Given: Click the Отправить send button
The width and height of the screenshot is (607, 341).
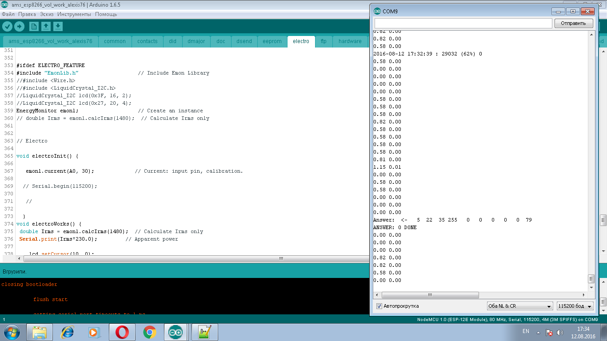Looking at the screenshot, I should click(x=573, y=23).
